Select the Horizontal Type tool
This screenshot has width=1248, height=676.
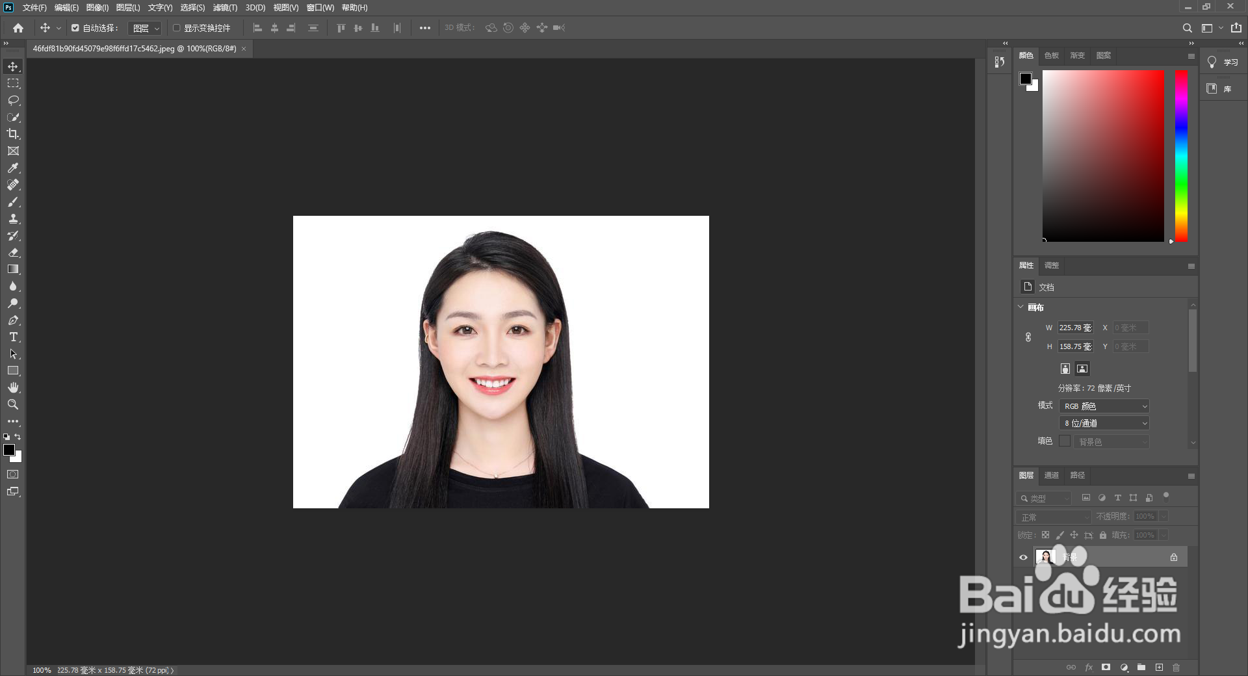13,337
